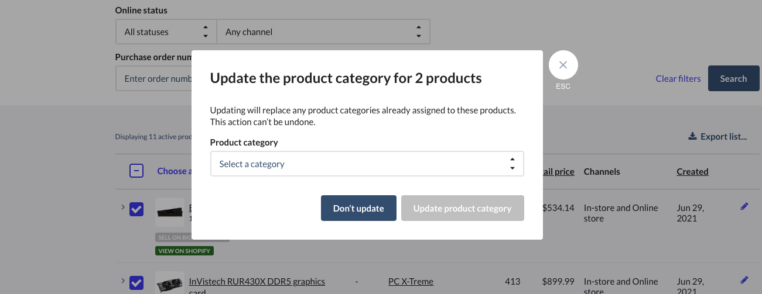
Task: Click the Don't update button
Action: [x=358, y=208]
